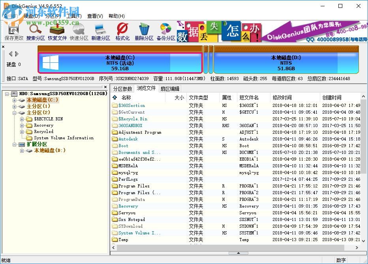The width and height of the screenshot is (368, 264).
Task: Click the 保存更改 (Save Changes) toolbar icon
Action: (13, 31)
